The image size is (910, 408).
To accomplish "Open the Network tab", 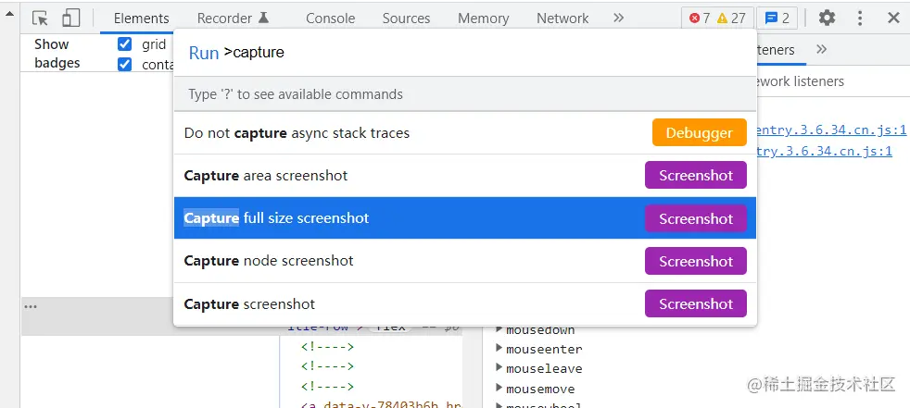I will click(562, 18).
